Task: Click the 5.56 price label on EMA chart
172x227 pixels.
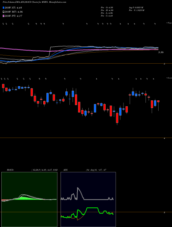Action: [161, 52]
